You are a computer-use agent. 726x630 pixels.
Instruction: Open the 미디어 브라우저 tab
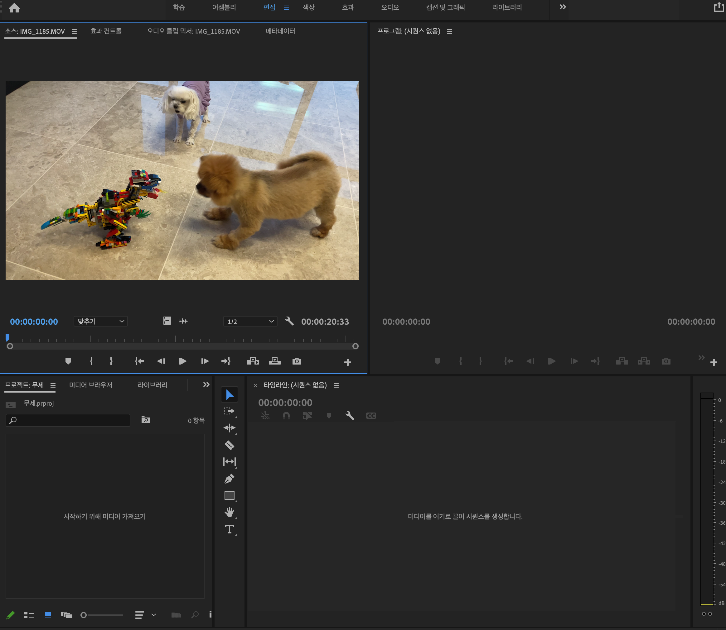click(90, 385)
